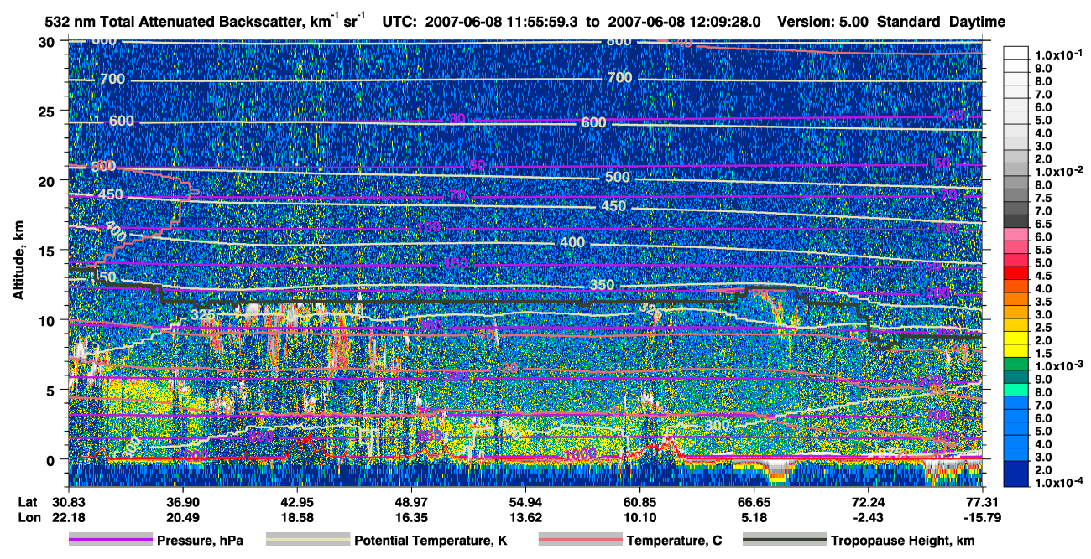This screenshot has width=1091, height=559.
Task: Click longitude value '-15.79'
Action: [982, 517]
